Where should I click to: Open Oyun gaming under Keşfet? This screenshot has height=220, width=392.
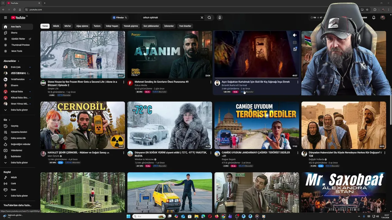tap(17, 189)
